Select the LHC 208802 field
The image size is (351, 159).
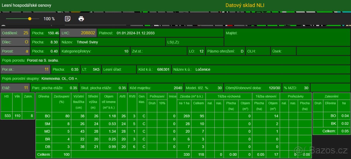[78, 33]
